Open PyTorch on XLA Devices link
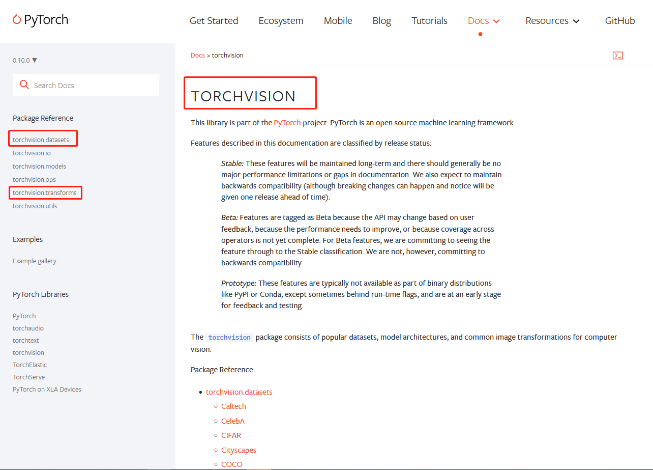The height and width of the screenshot is (470, 653). pyautogui.click(x=47, y=389)
